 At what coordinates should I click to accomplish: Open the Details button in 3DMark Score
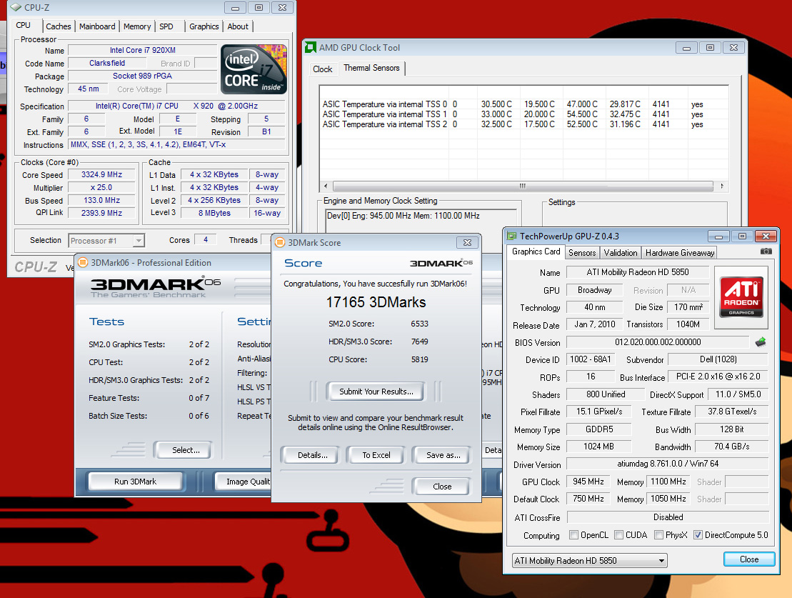(312, 455)
